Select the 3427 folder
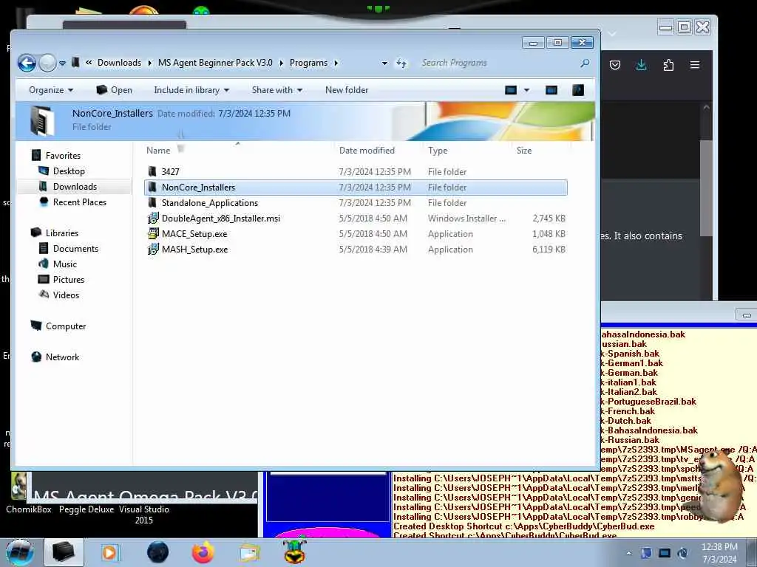The height and width of the screenshot is (567, 757). 171,171
